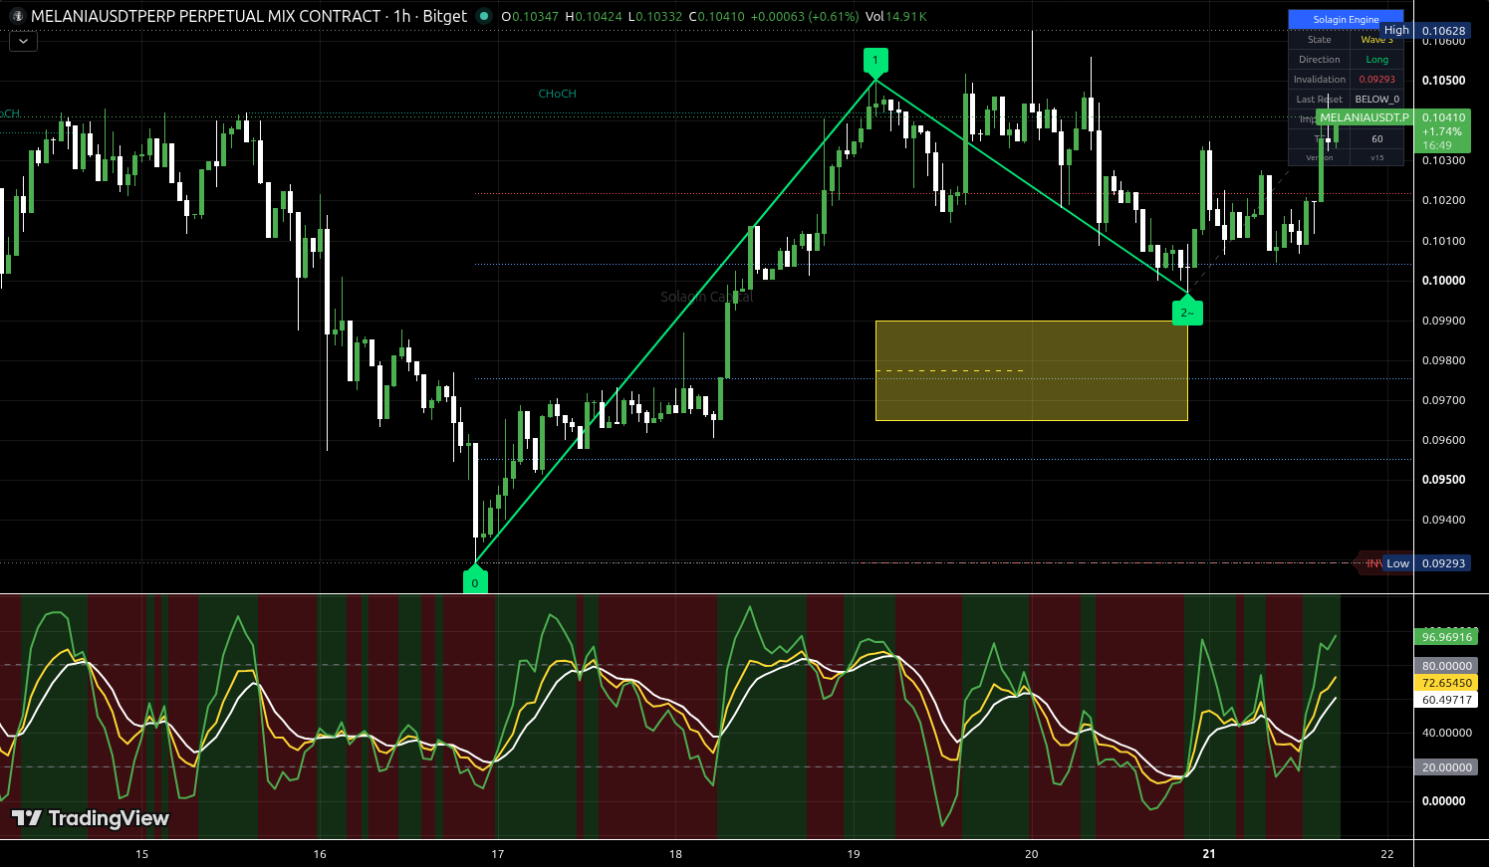The height and width of the screenshot is (867, 1489).
Task: Click the change value +0.00063 (+0.61%)
Action: click(x=805, y=17)
